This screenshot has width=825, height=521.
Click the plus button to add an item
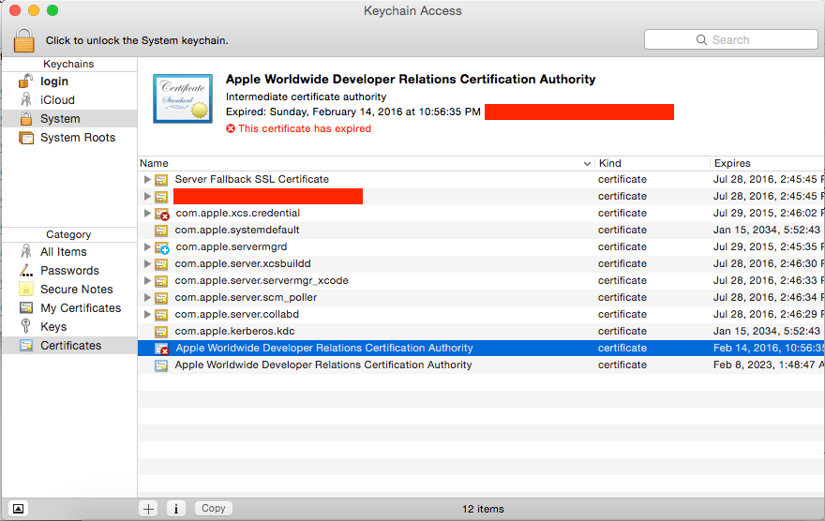click(148, 509)
